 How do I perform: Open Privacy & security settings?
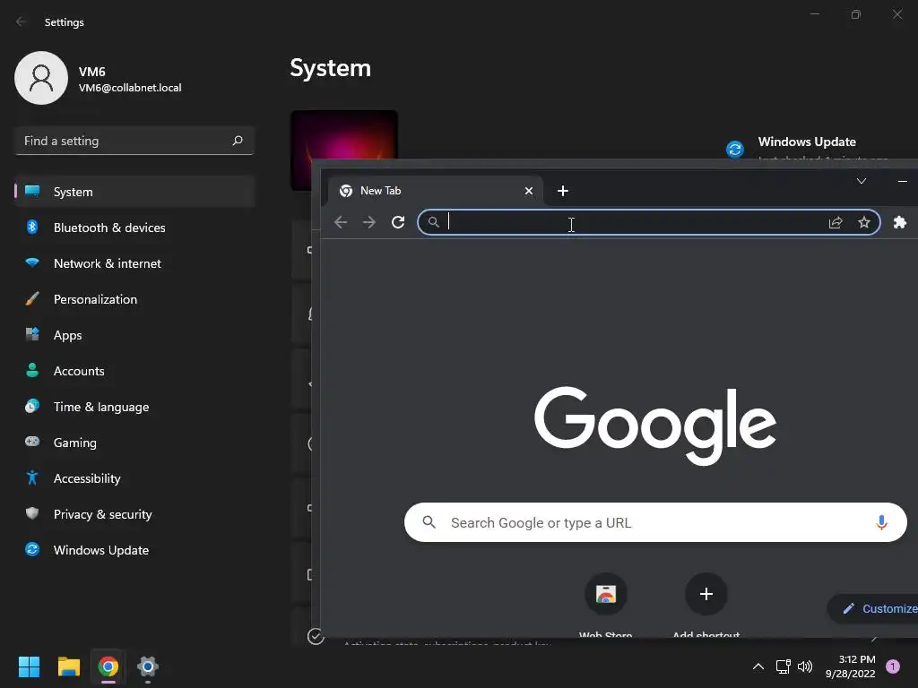pos(135,514)
